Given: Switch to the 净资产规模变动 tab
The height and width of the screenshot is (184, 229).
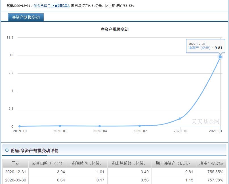Looking at the screenshot, I should [26, 17].
